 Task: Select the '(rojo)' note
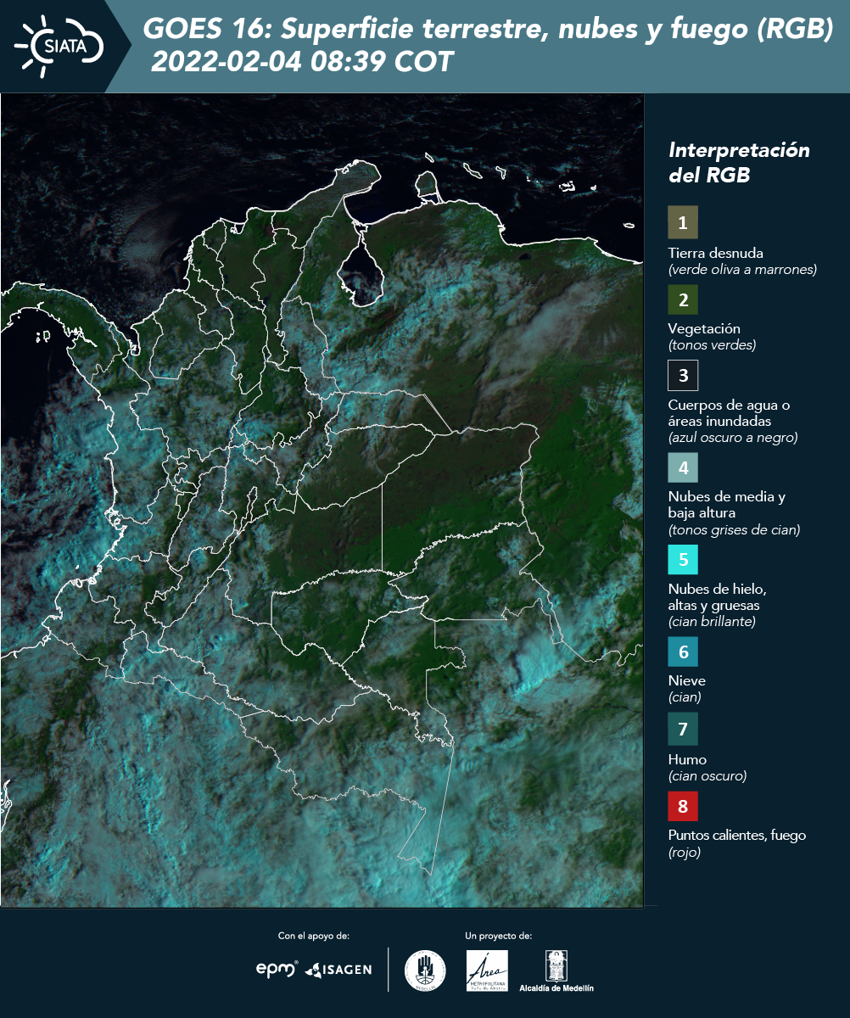pyautogui.click(x=685, y=853)
